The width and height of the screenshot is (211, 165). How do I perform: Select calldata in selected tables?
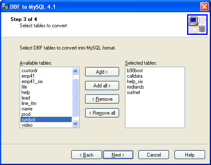coord(155,76)
